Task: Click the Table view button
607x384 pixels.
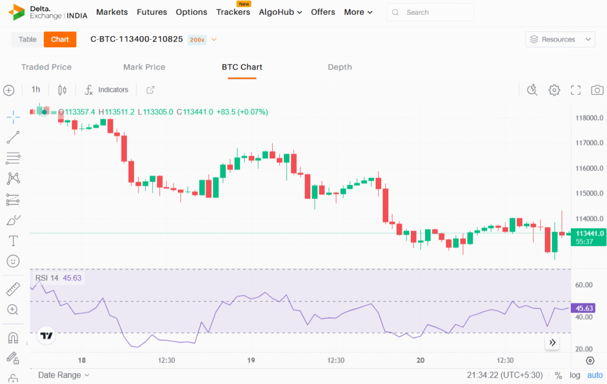Action: tap(27, 40)
